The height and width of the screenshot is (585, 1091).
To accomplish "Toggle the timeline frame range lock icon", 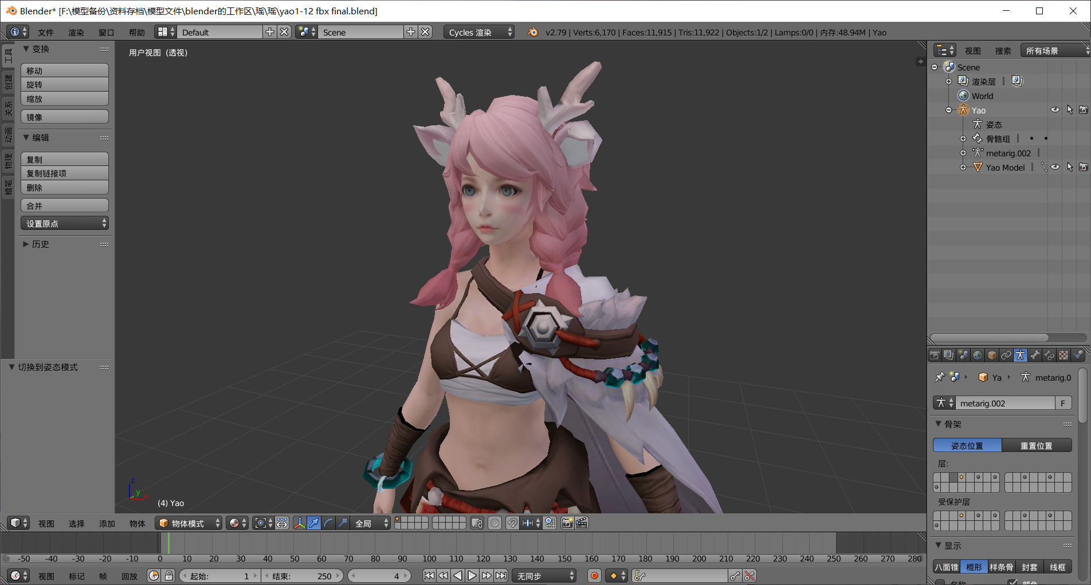I will (168, 576).
